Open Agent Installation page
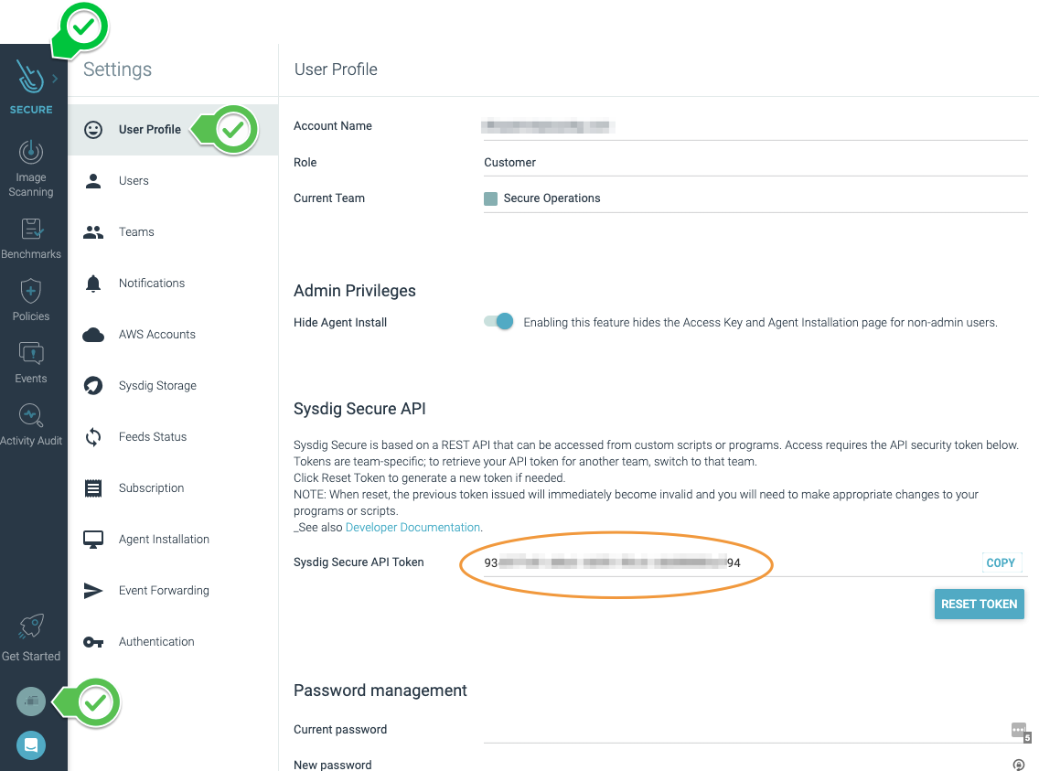 tap(173, 540)
